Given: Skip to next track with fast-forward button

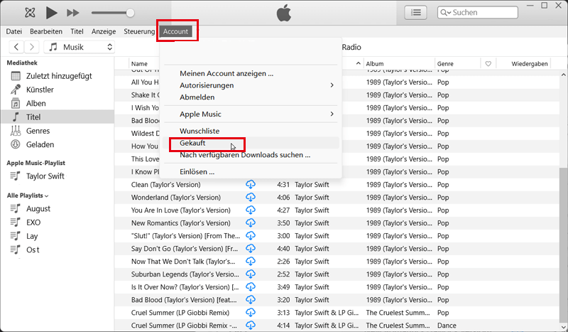Looking at the screenshot, I should click(73, 13).
